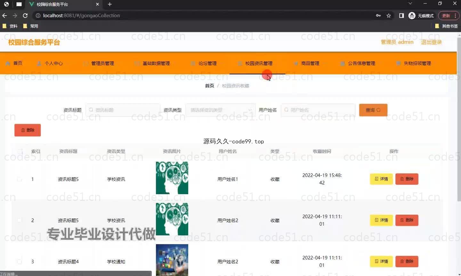Delete row 1 with 删除 button
461x276 pixels.
[407, 179]
